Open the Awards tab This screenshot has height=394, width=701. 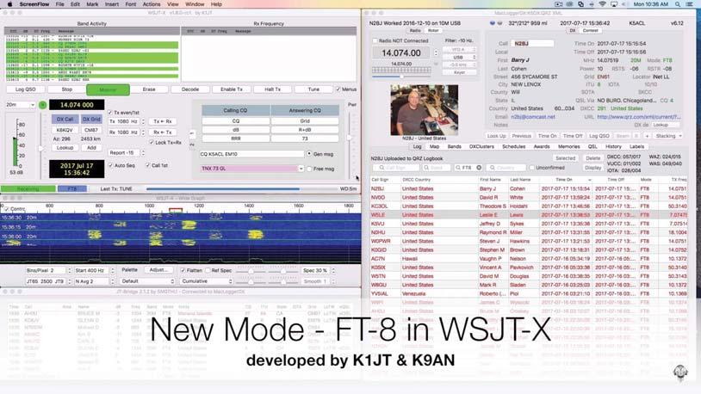542,146
